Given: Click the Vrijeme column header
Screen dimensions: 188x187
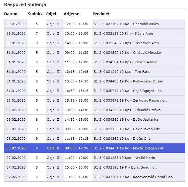Looking at the screenshot, I should [71, 14].
